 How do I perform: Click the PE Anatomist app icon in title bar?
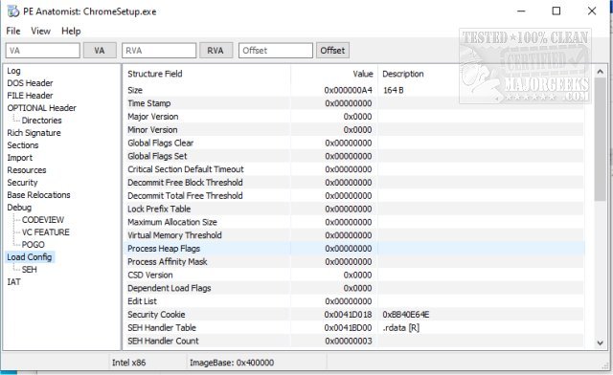pyautogui.click(x=12, y=11)
